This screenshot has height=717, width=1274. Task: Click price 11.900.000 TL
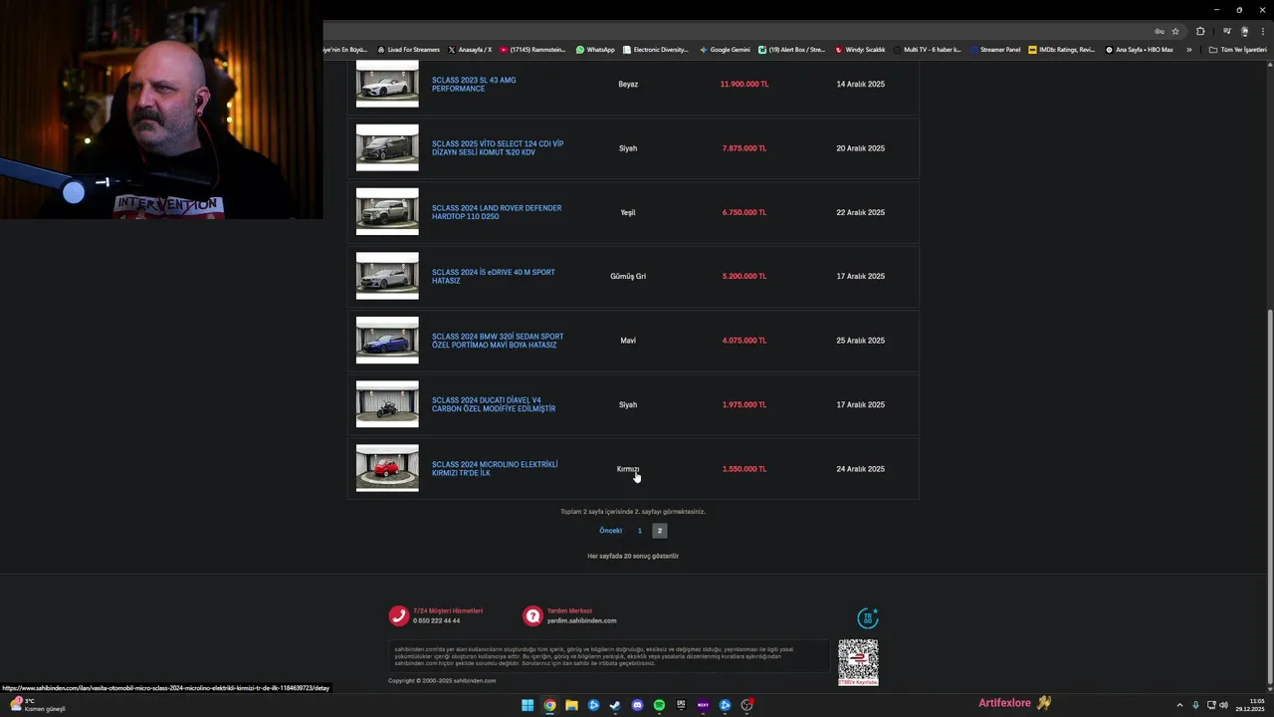click(x=744, y=85)
